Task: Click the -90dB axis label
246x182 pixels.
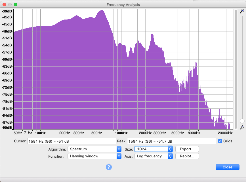Action: coord(7,128)
